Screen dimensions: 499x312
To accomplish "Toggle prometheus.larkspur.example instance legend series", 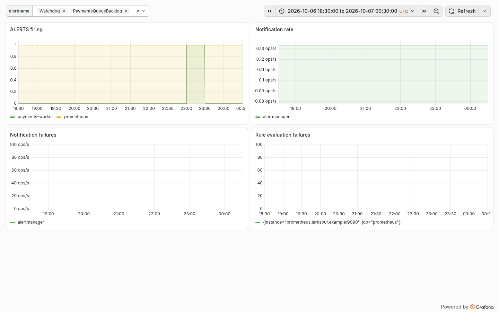I will [332, 222].
